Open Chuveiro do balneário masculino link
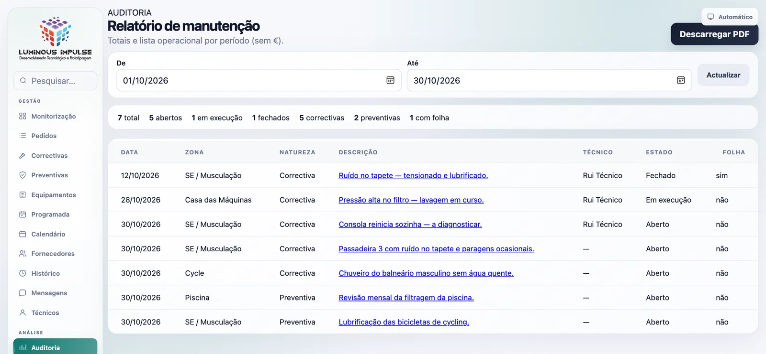The width and height of the screenshot is (766, 354). (x=426, y=273)
